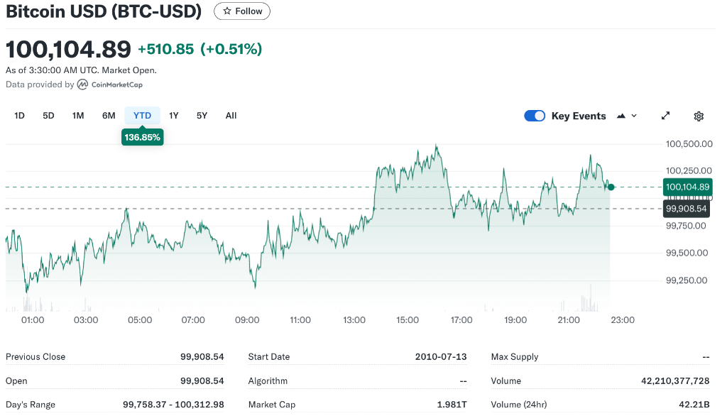Click the 99,908.54 previous close label
This screenshot has width=727, height=416.
[x=687, y=209]
